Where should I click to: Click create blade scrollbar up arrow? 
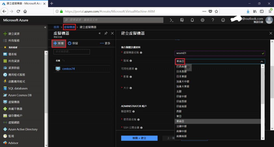click(x=272, y=42)
